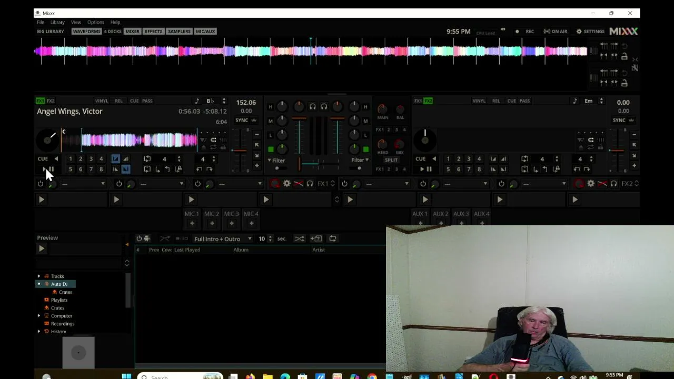Toggle SYNC on deck 1

pos(242,120)
